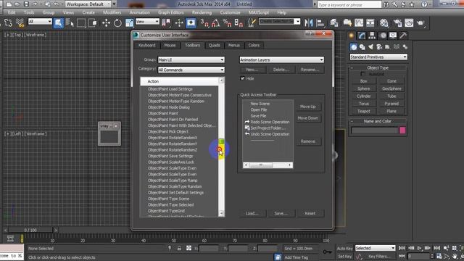Click the Move Down button
Viewport: 464px width, 261px height.
307,117
